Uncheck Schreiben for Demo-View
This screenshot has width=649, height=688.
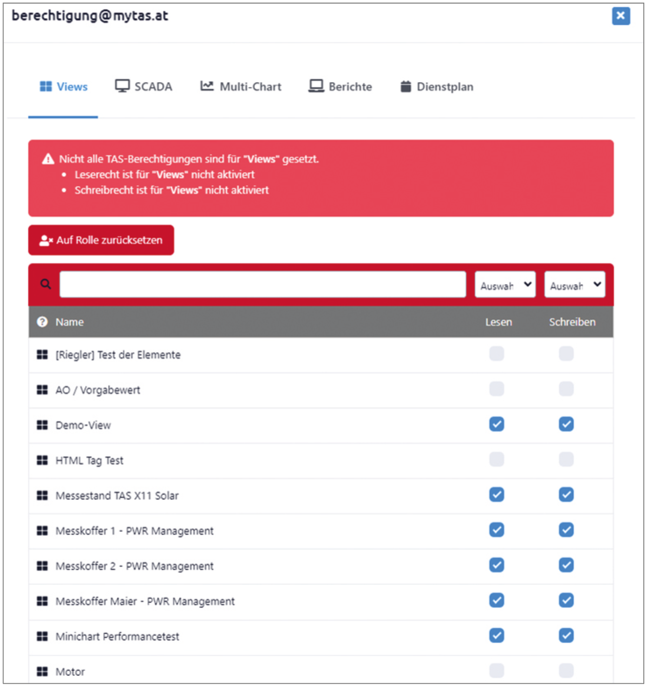point(566,424)
